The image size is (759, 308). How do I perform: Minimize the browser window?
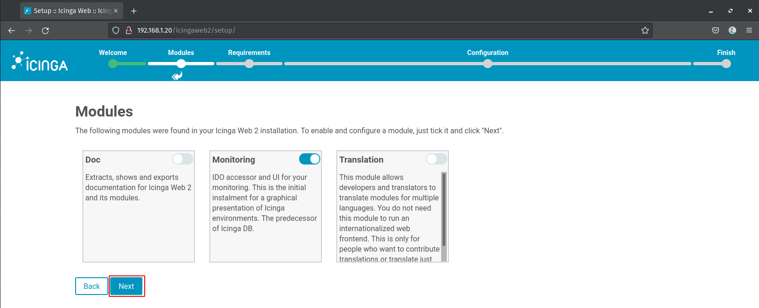pyautogui.click(x=711, y=11)
